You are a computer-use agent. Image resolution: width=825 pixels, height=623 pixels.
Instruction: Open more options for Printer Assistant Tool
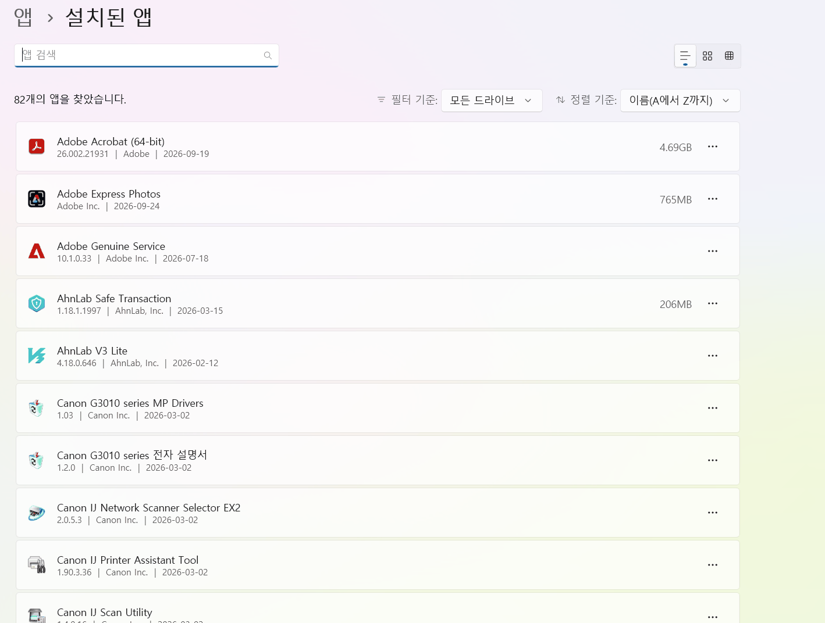tap(713, 565)
